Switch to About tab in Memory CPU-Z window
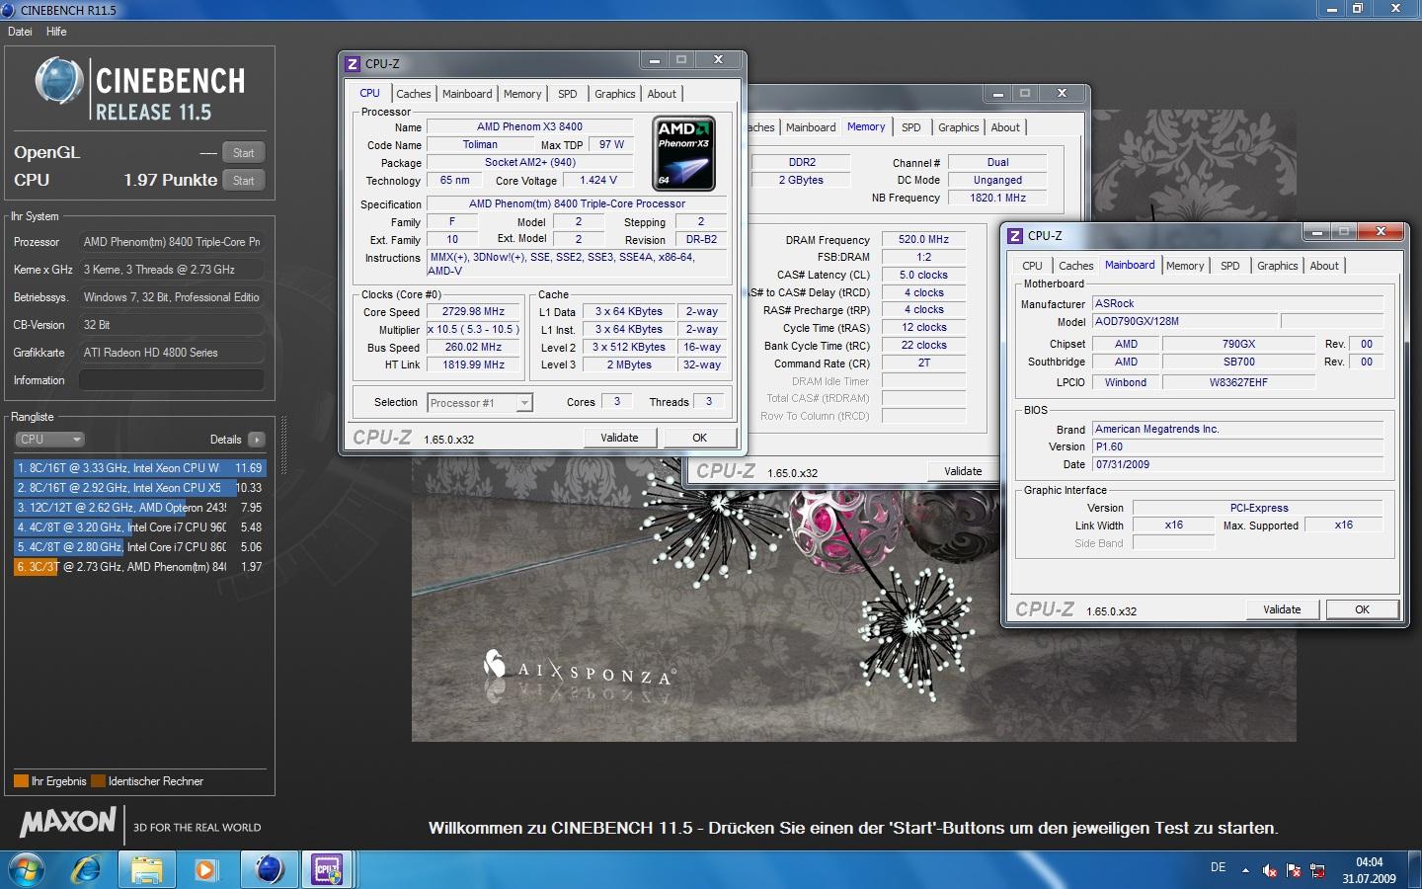This screenshot has height=889, width=1422. click(x=1005, y=127)
